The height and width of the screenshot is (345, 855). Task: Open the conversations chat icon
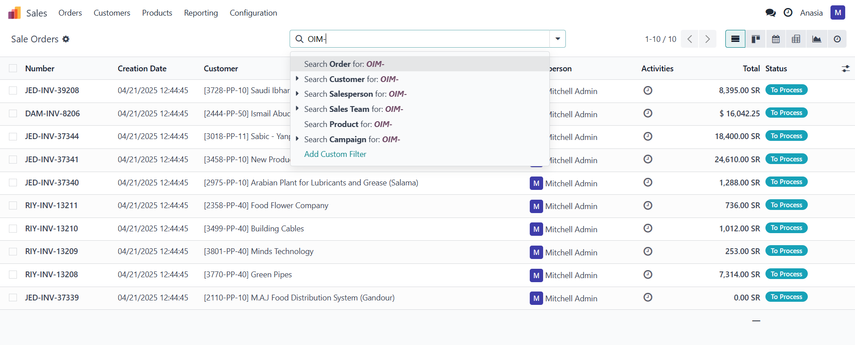tap(770, 13)
